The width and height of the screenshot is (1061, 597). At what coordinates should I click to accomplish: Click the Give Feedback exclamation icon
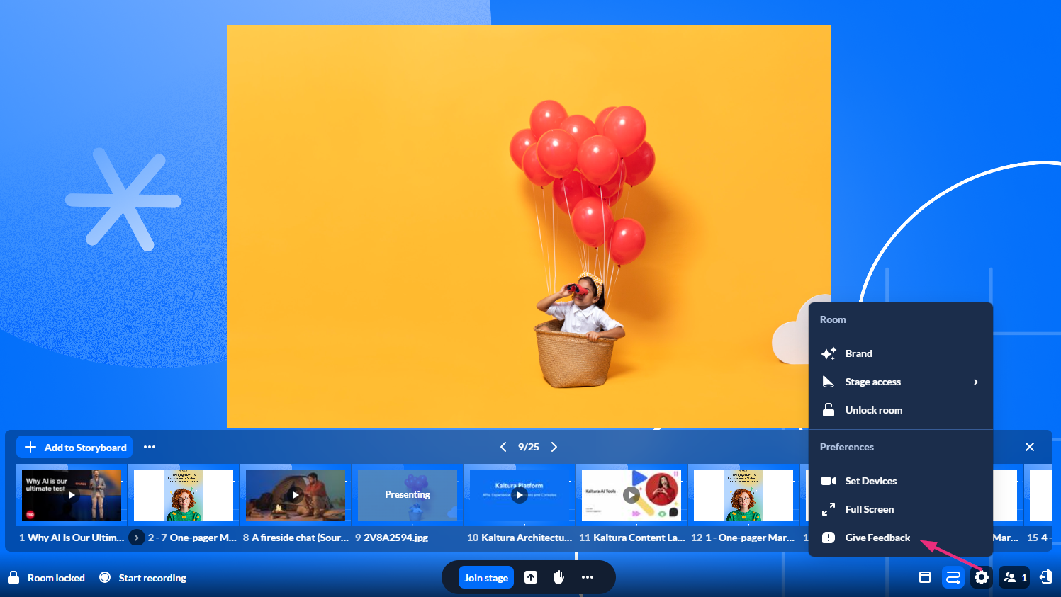(x=829, y=538)
